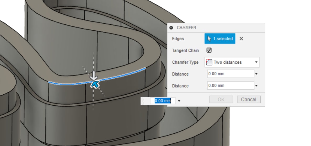
Task: Click the floating 0.00 mm input box
Action: coord(163,101)
